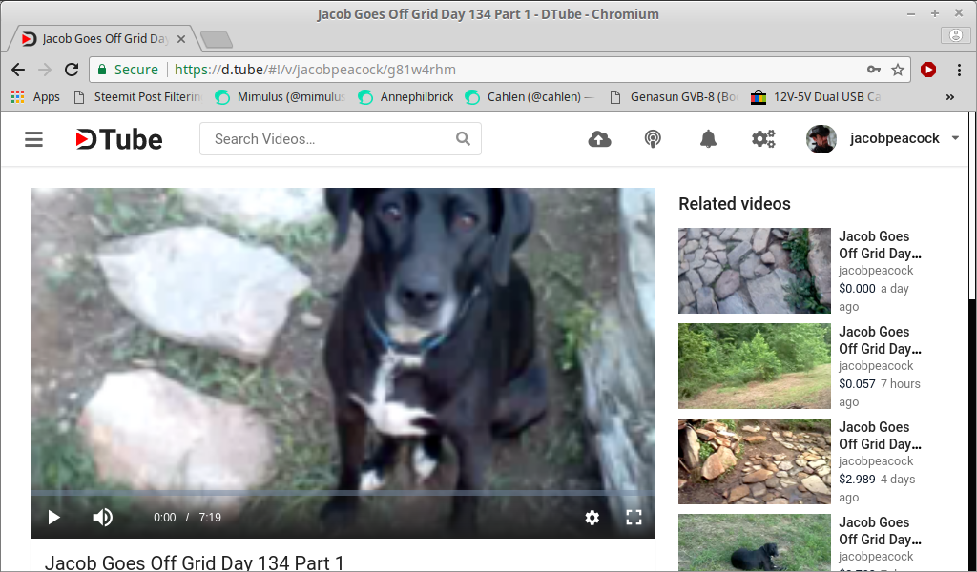Click the 0:00 / 7:19 time display
This screenshot has width=977, height=572.
click(x=187, y=518)
